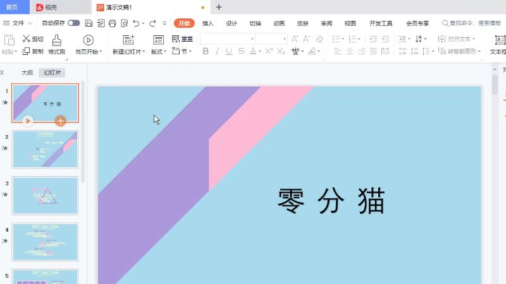The image size is (506, 284).
Task: Click the Subscript icon
Action: pos(281,51)
